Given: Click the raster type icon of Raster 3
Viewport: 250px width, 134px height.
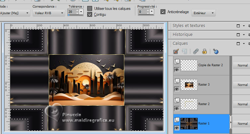Looking at the screenshot, I should click(177, 81).
